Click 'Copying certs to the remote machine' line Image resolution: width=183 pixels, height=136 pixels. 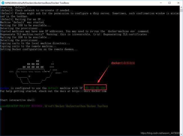[x=28, y=46]
